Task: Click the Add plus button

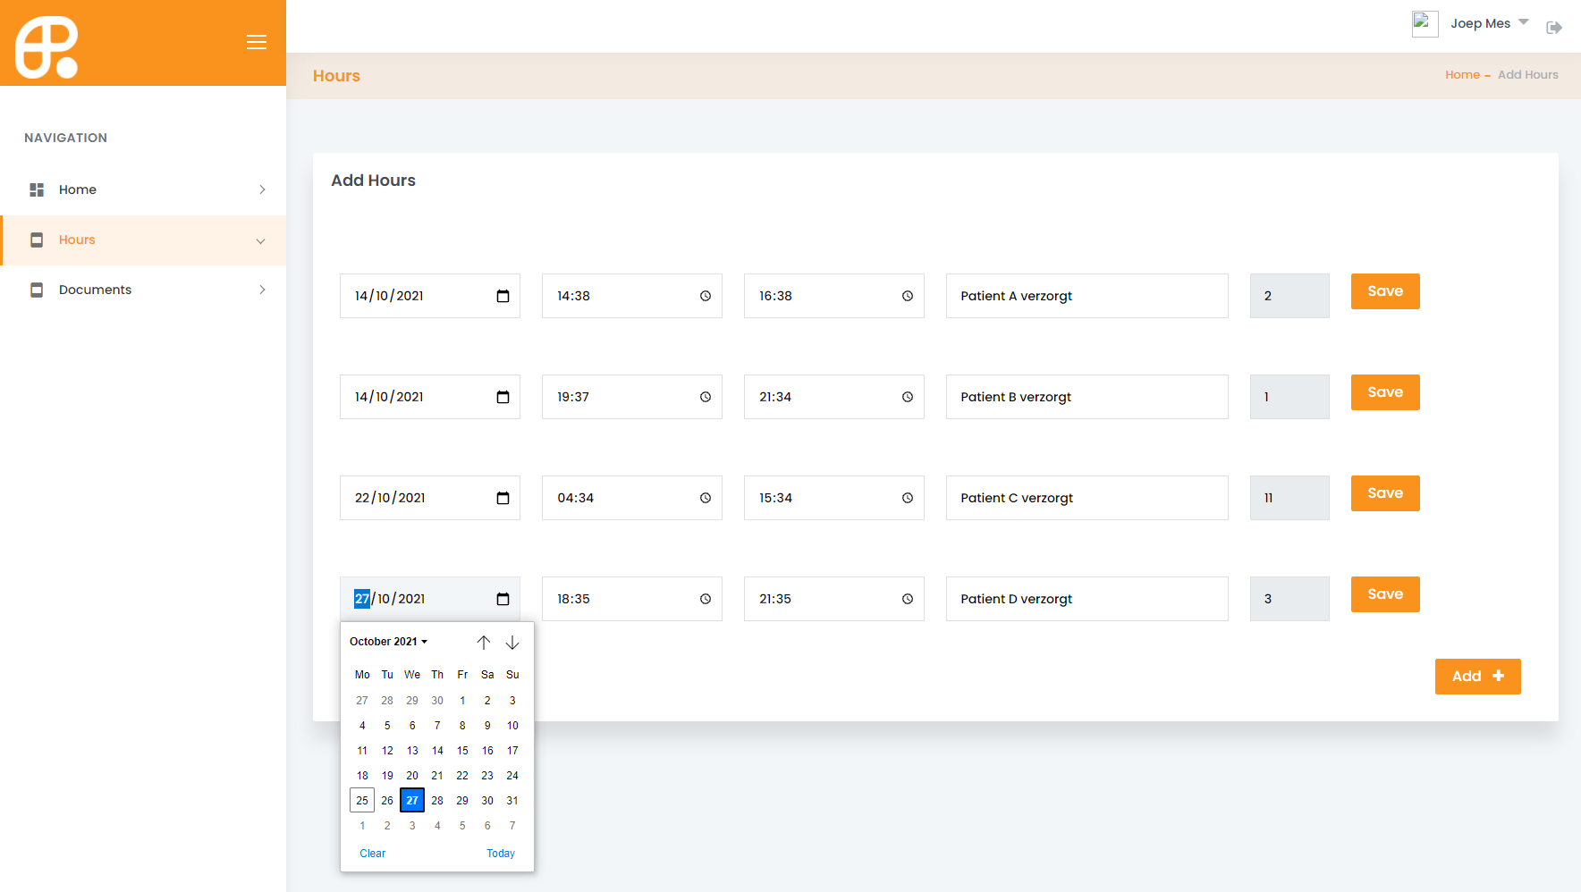Action: click(x=1477, y=677)
